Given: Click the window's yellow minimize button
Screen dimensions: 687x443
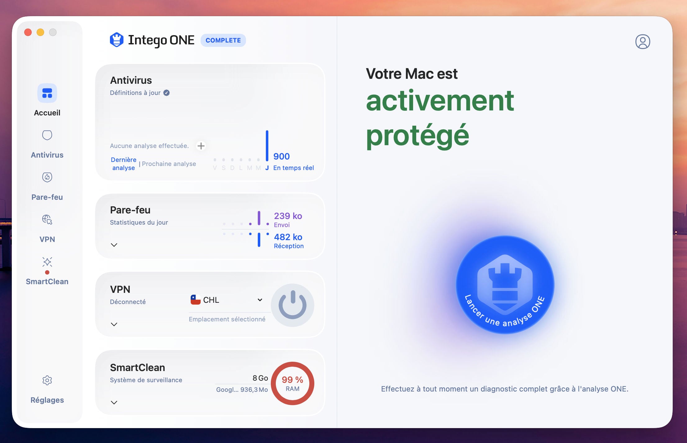Looking at the screenshot, I should 40,32.
